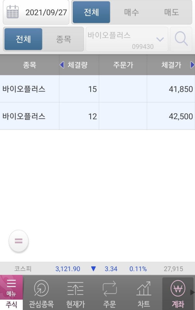The image size is (195, 310).
Task: Select the lower 전체 scope tab
Action: click(x=23, y=39)
